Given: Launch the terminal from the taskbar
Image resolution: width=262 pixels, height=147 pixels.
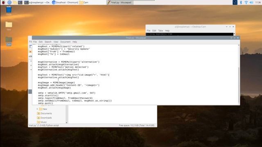Looking at the screenshot, I should [x=20, y=2].
